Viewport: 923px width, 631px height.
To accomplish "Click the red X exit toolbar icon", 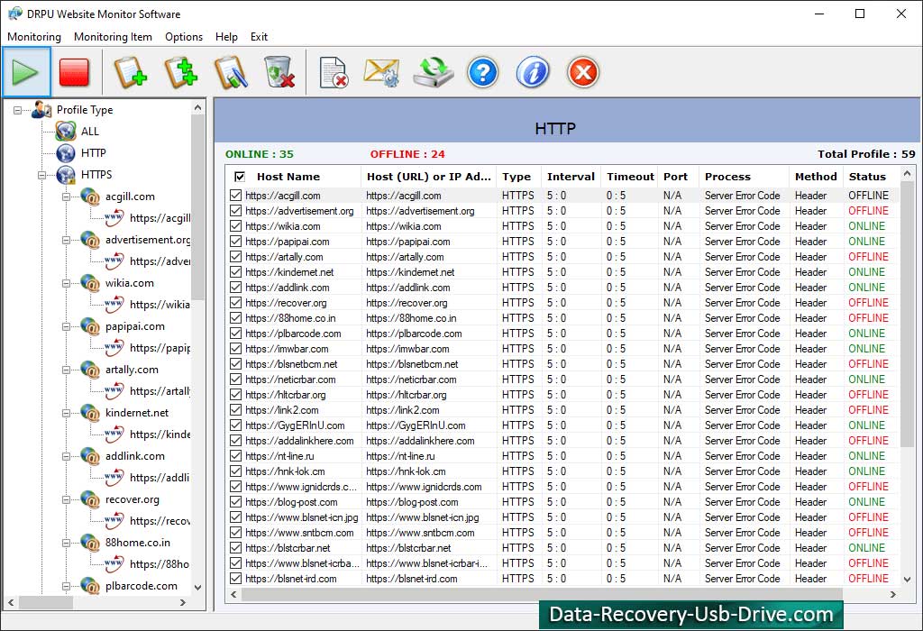I will 583,72.
